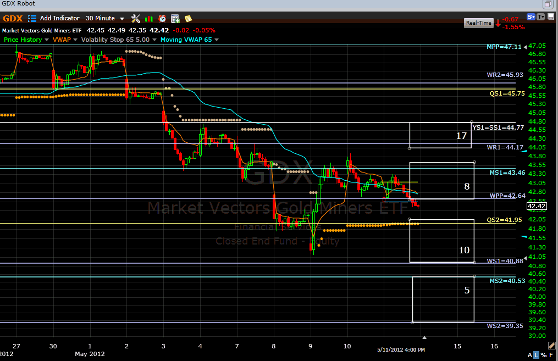The width and height of the screenshot is (558, 361).
Task: Click the restore window icon in title bar
Action: [548, 4]
